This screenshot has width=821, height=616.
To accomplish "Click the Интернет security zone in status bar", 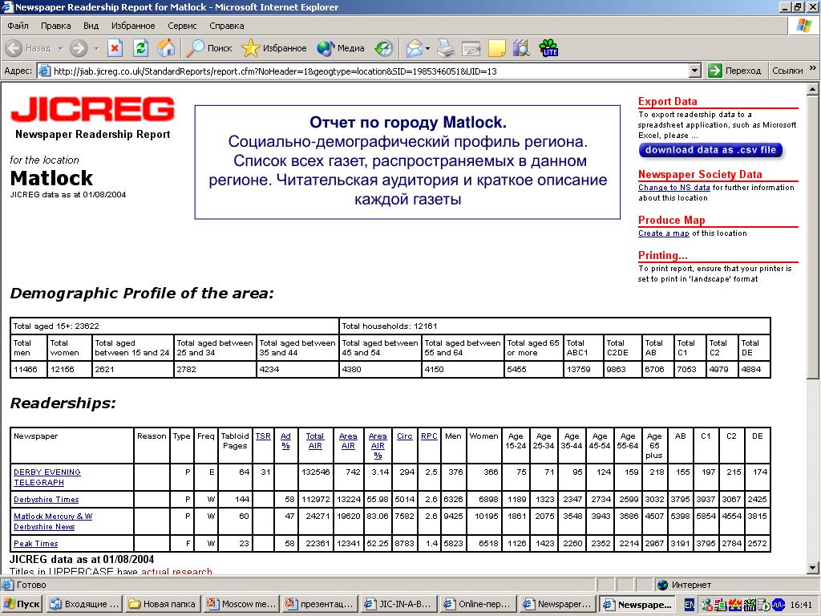I will click(684, 585).
